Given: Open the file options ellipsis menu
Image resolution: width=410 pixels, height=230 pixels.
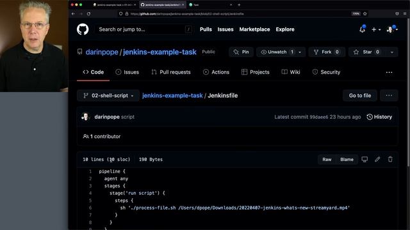Looking at the screenshot, I should coord(389,95).
